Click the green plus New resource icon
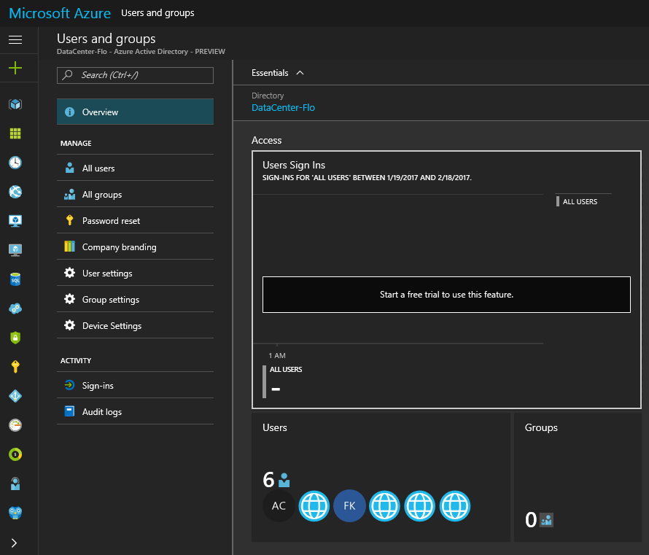Image resolution: width=649 pixels, height=555 pixels. coord(15,68)
